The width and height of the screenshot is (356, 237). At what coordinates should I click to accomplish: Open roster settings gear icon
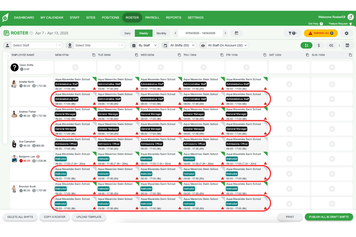point(347,33)
